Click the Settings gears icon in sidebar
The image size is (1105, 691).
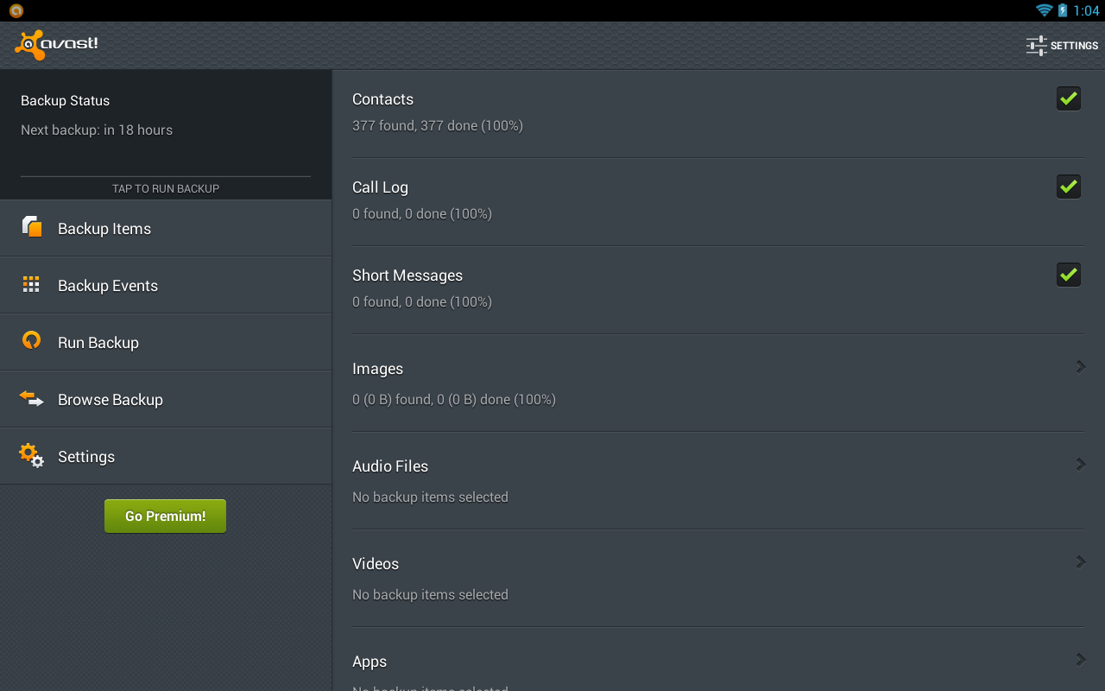pyautogui.click(x=31, y=455)
